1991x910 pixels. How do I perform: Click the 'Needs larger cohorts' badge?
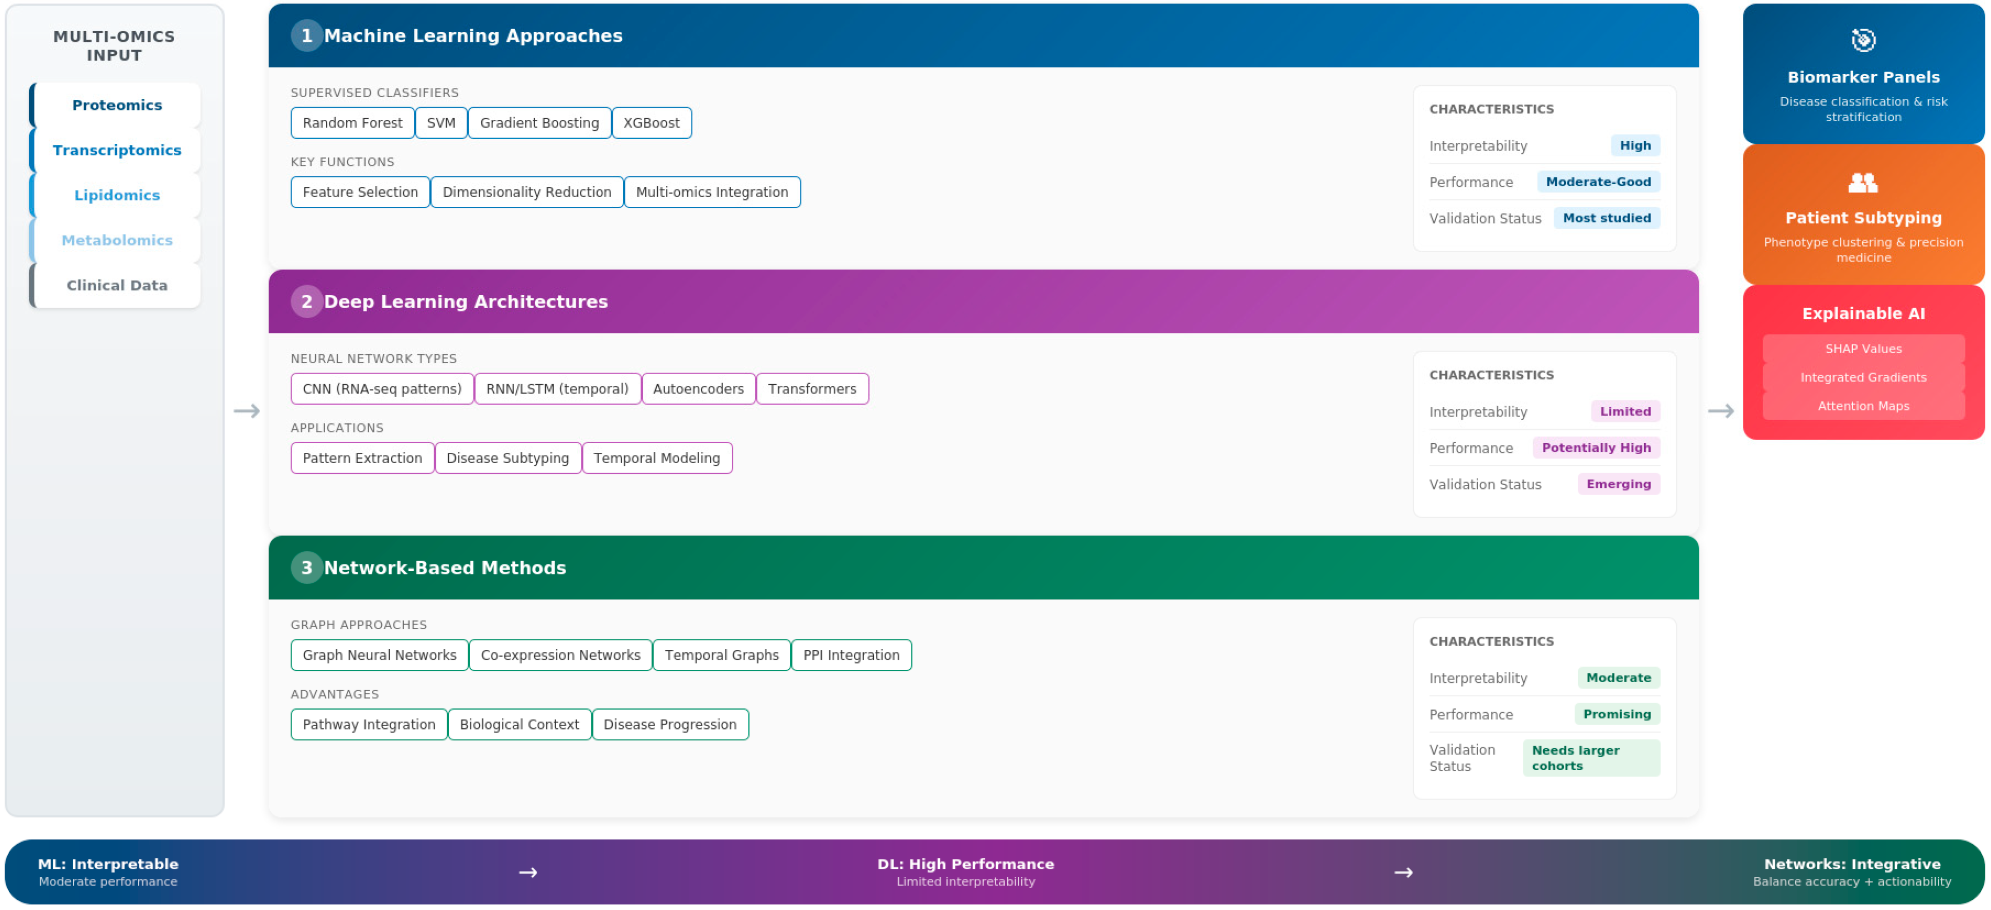pyautogui.click(x=1592, y=758)
